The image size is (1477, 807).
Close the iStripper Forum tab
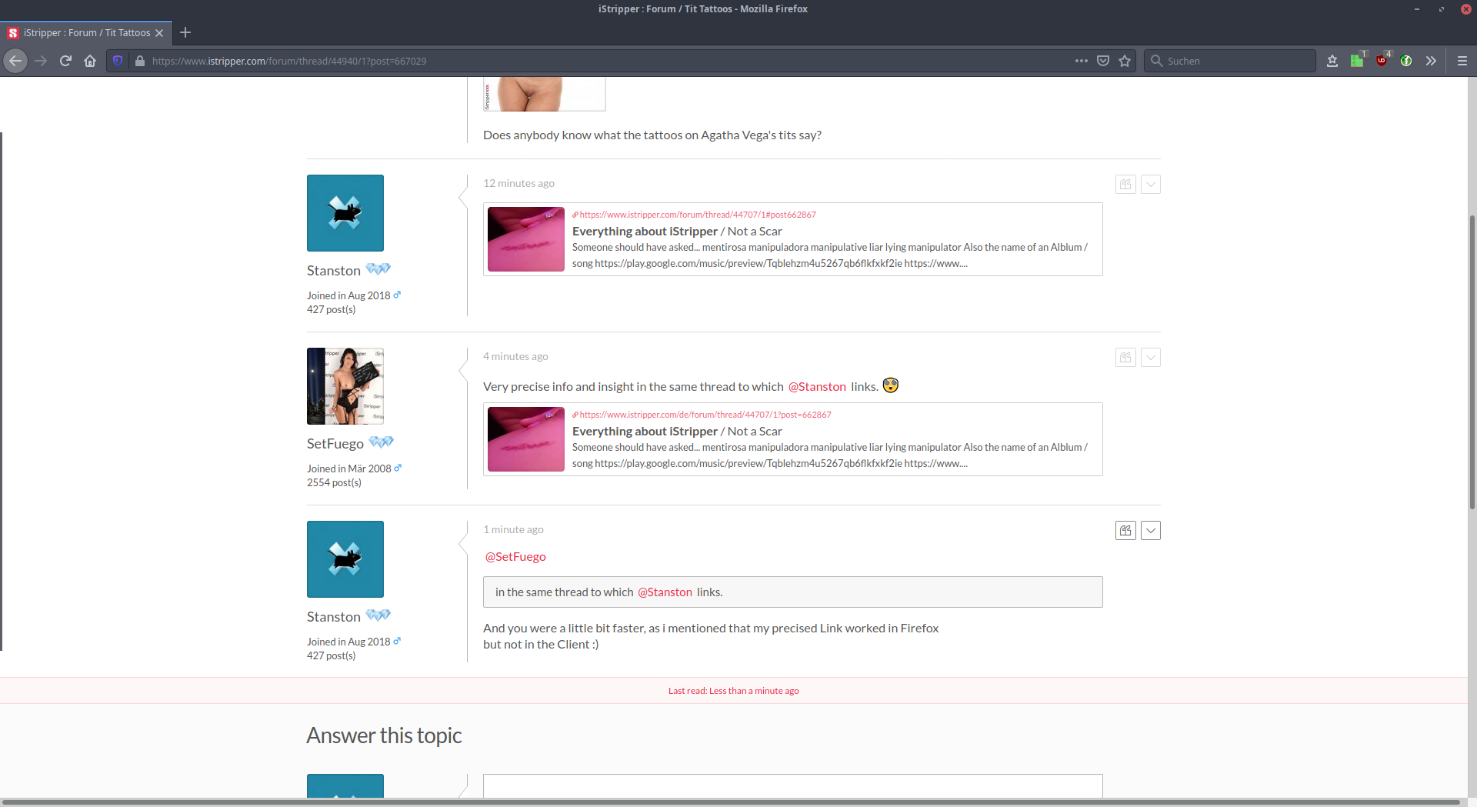(159, 33)
